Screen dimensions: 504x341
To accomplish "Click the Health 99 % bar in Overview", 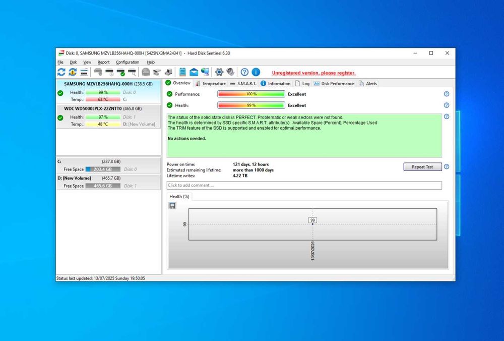I will coord(251,105).
